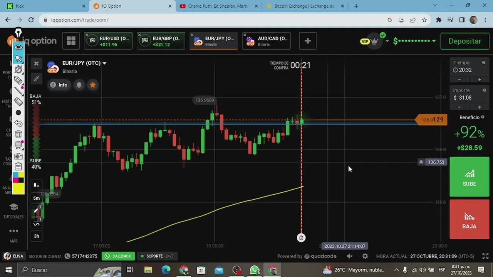Increase Tiempo with the plus button

click(480, 79)
